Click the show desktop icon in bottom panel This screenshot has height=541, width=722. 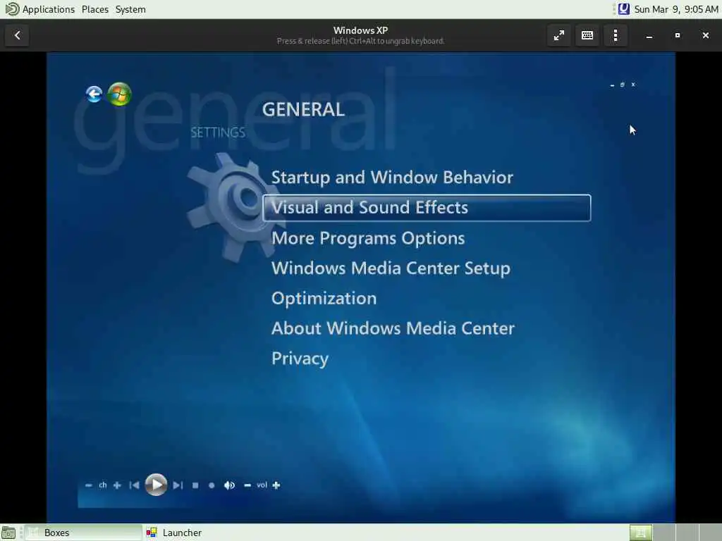click(8, 533)
